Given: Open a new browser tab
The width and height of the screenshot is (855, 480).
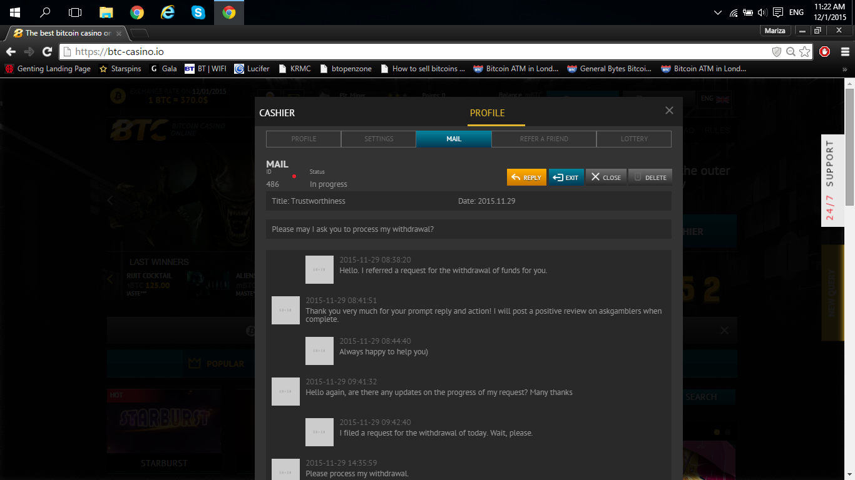Looking at the screenshot, I should pos(139,33).
